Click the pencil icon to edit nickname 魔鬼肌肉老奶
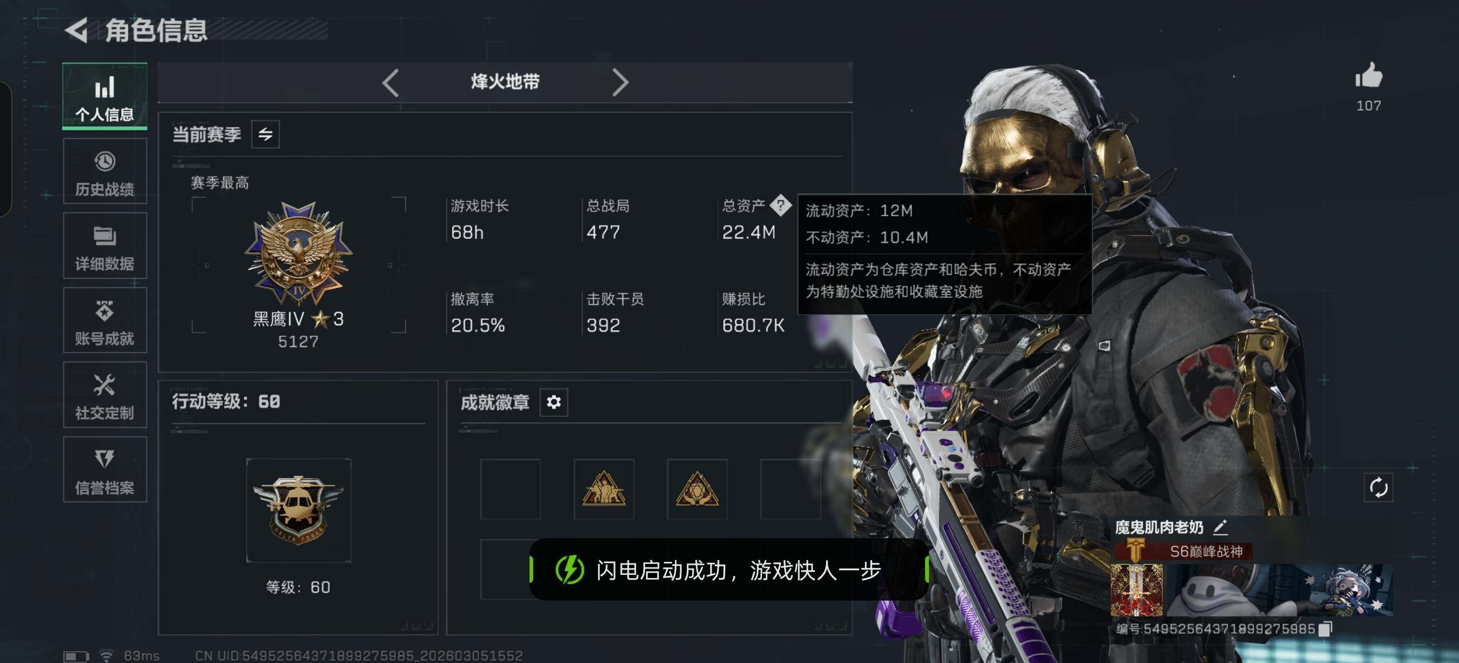The image size is (1459, 663). [x=1220, y=527]
